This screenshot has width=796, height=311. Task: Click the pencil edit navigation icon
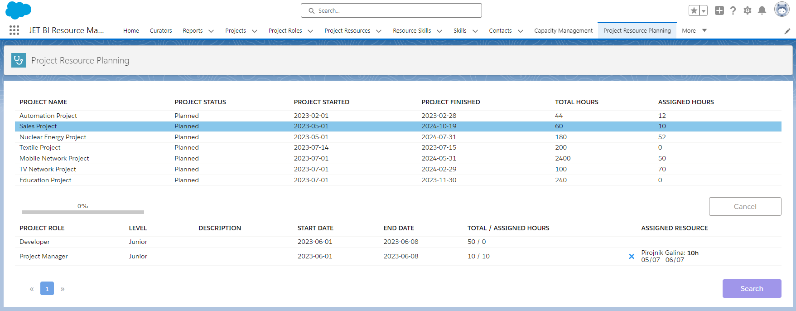pyautogui.click(x=787, y=31)
